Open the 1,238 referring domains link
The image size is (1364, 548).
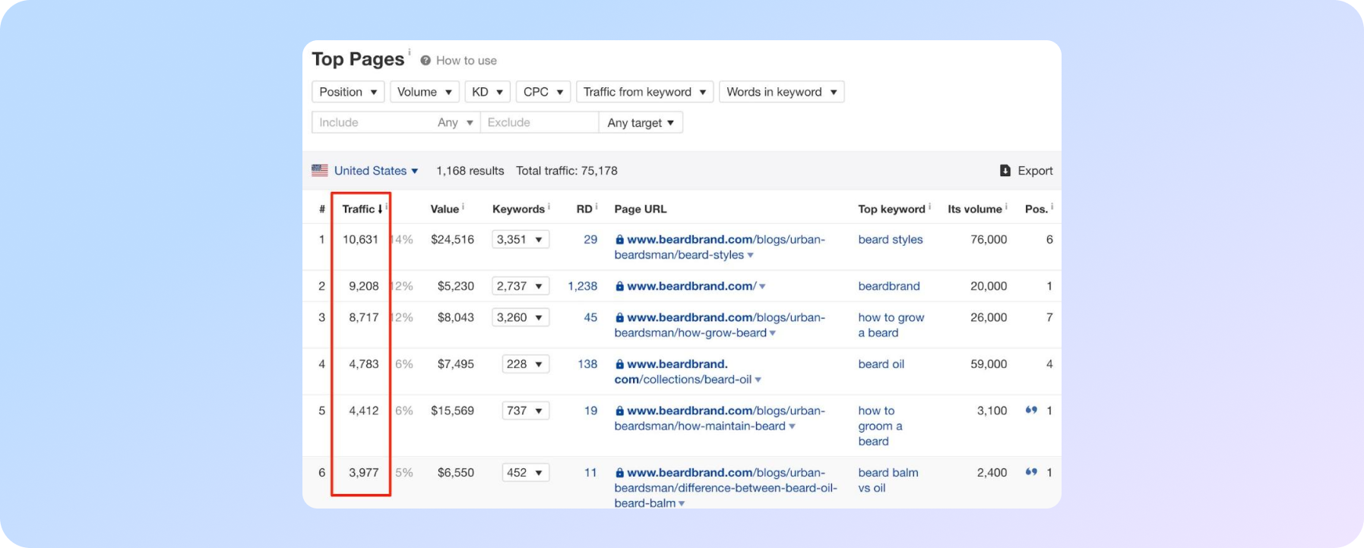point(583,286)
